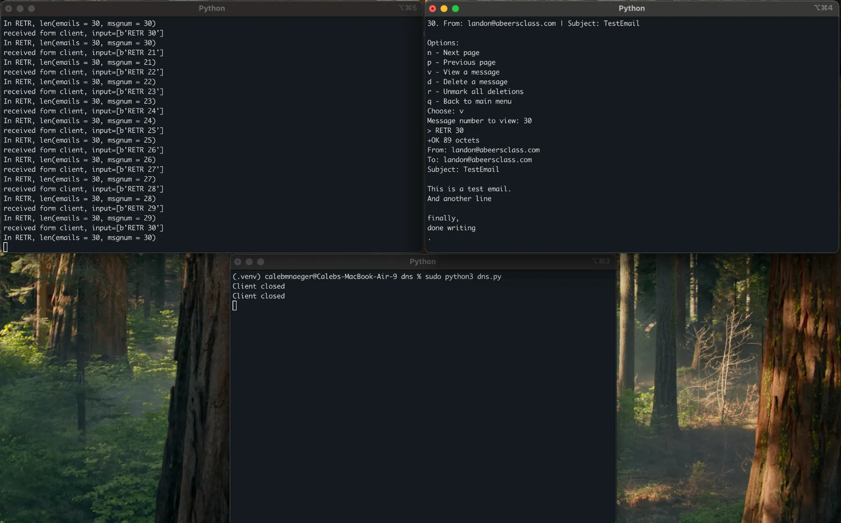
Task: Focus top-left window via its Python title
Action: click(212, 8)
